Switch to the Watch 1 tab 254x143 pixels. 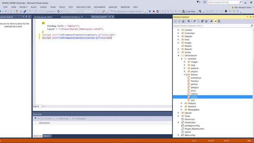(x=47, y=136)
